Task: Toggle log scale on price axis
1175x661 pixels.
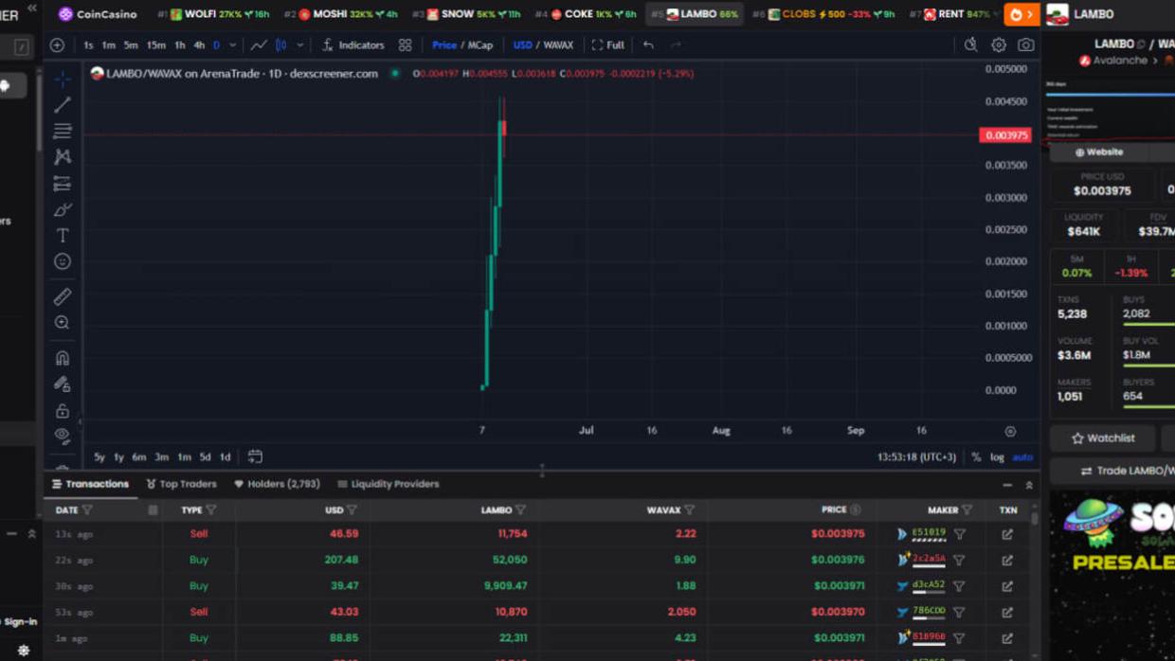Action: [x=997, y=457]
